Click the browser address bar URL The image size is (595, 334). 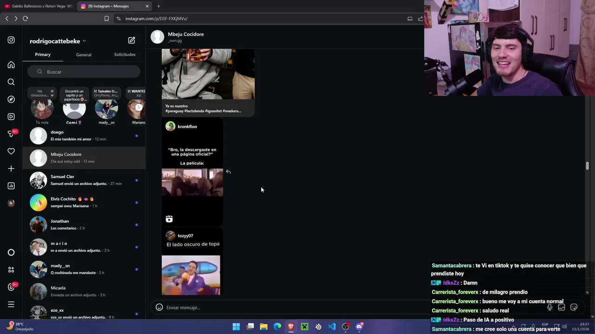pyautogui.click(x=157, y=19)
